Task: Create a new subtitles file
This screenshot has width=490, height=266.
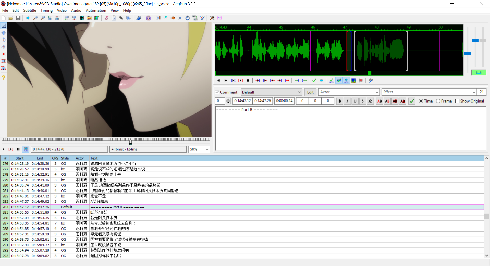Action: coord(4,18)
